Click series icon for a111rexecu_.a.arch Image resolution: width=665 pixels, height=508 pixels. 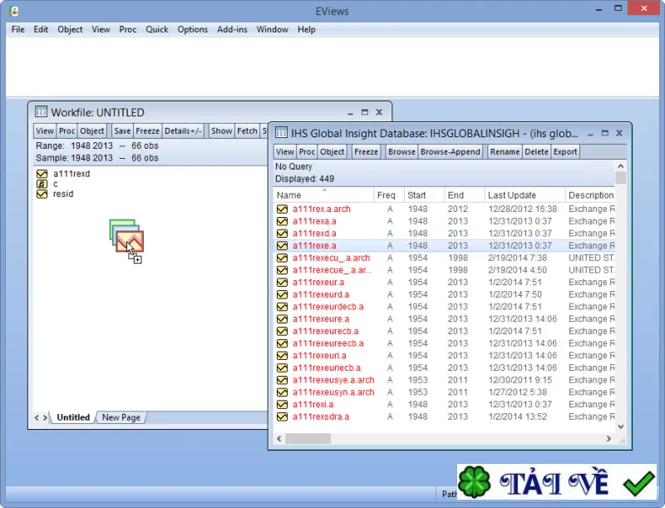[282, 258]
